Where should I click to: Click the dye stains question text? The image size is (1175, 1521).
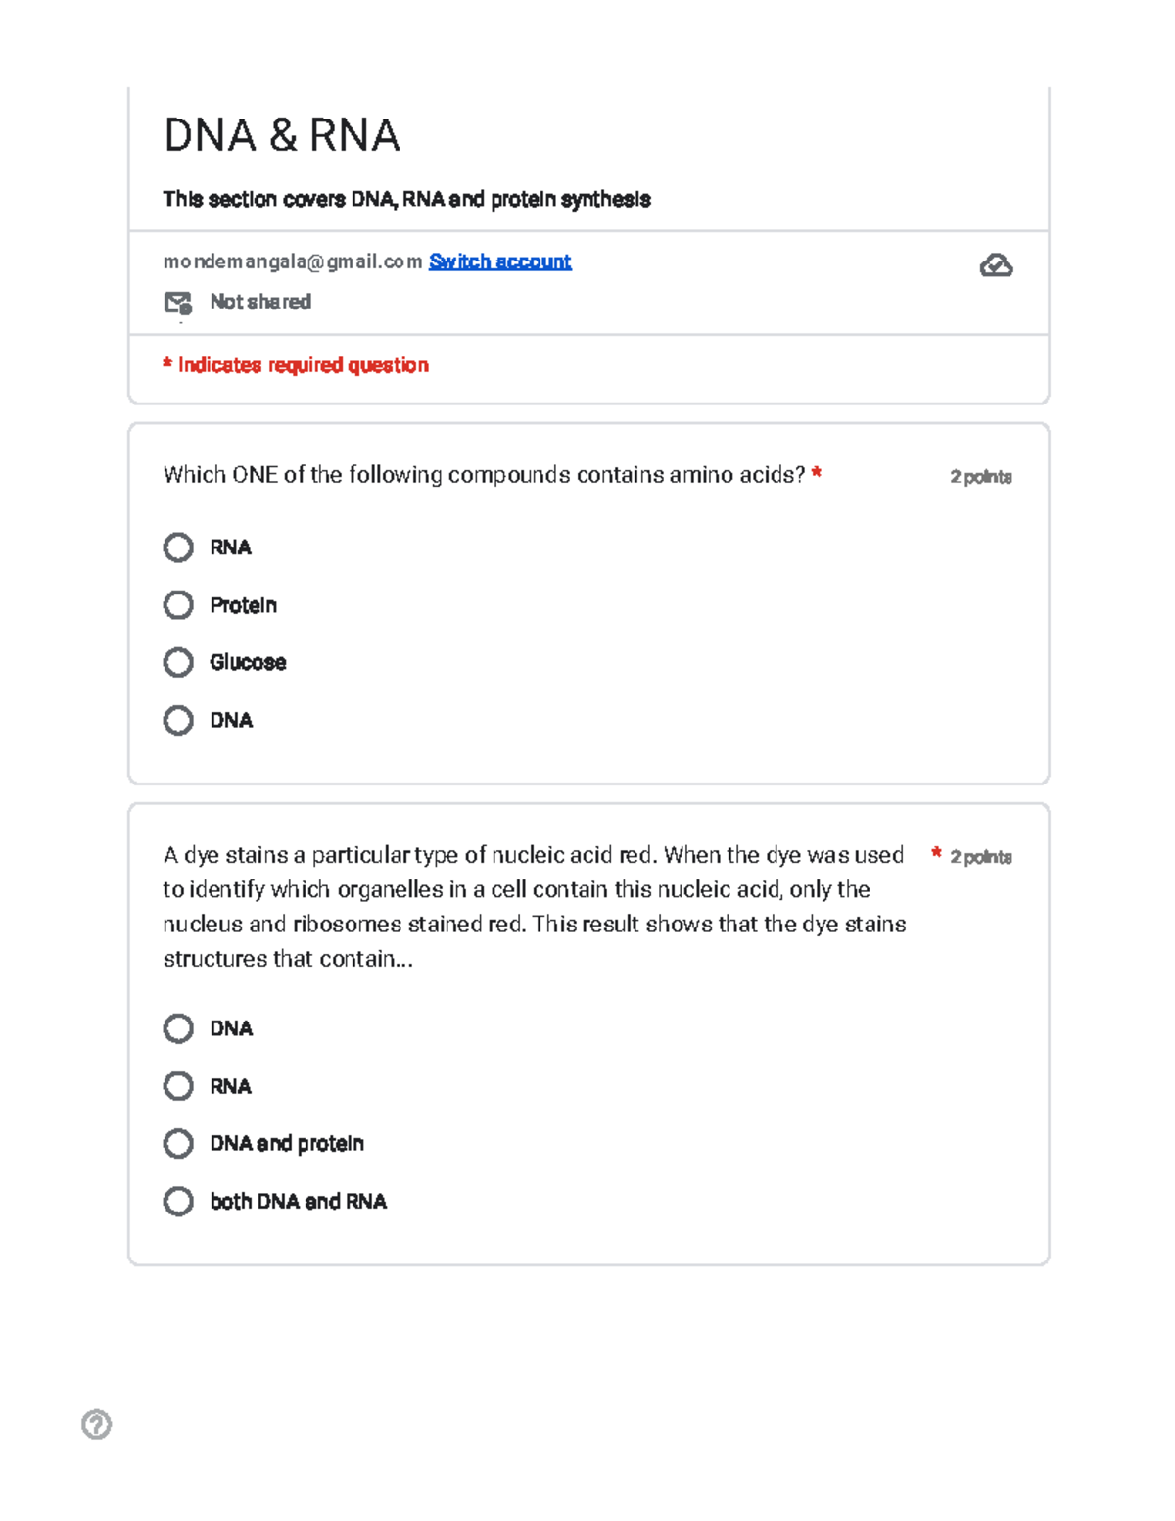[x=534, y=906]
